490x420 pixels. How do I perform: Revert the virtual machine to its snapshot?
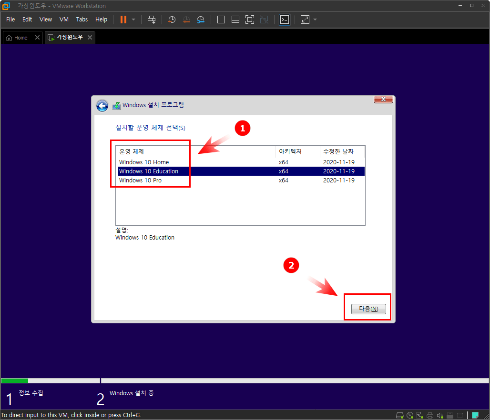186,20
